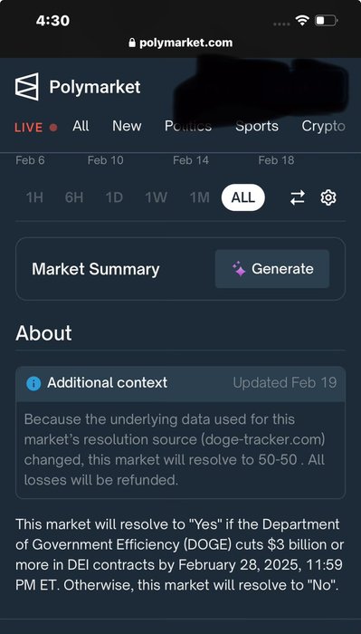
Task: Select the 6H time range
Action: [x=74, y=197]
